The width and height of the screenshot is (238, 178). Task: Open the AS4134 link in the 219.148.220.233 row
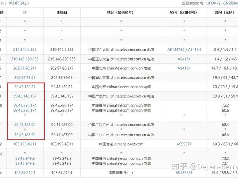[x=184, y=59]
